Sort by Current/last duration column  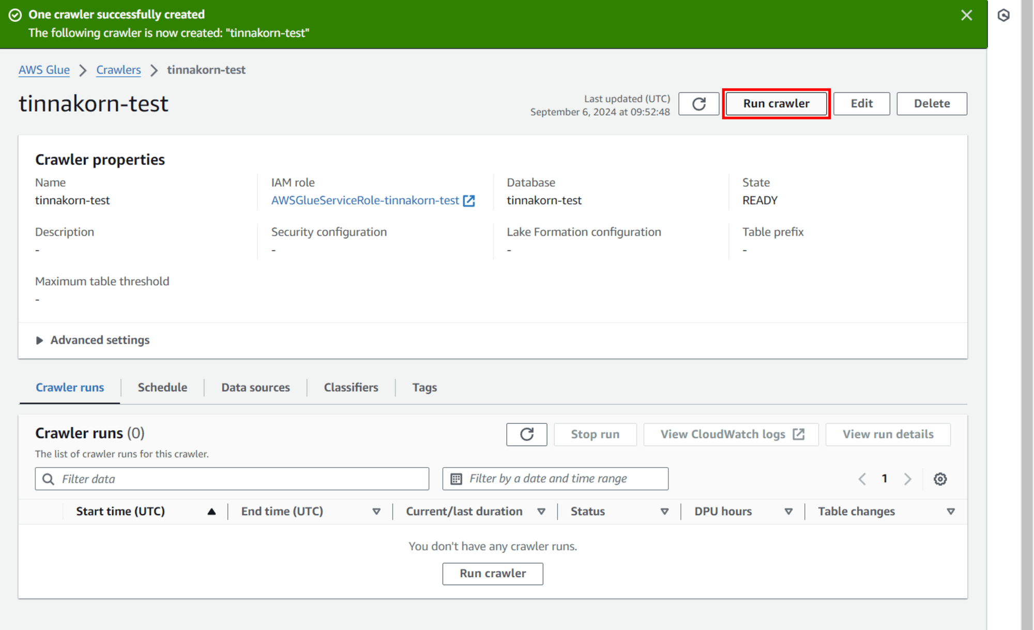[x=541, y=512]
